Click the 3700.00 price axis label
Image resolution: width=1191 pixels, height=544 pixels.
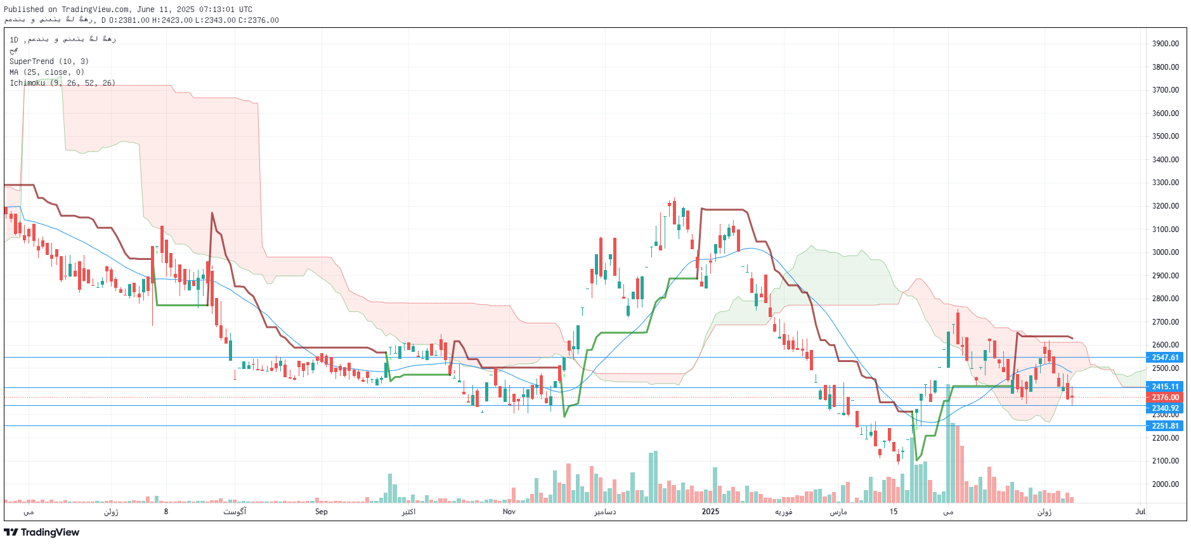(1166, 90)
